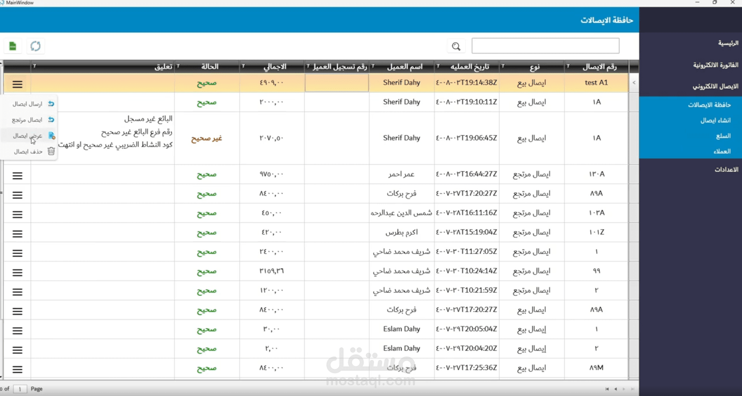Open actions menu for the ٢٤٠٠,٠٠ total row
Image resolution: width=742 pixels, height=396 pixels.
pos(17,253)
